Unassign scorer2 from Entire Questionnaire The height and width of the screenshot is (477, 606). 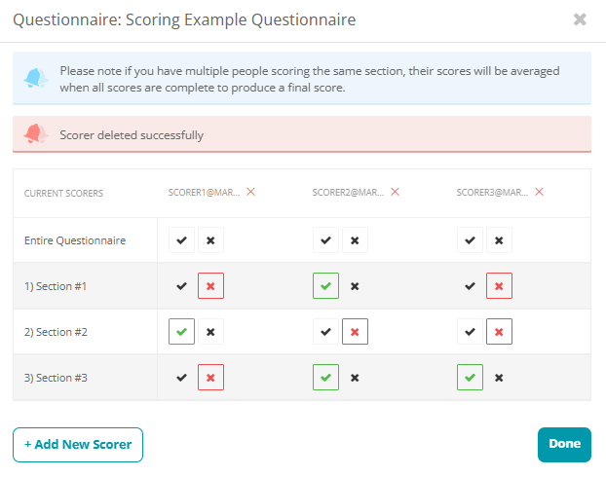point(355,240)
